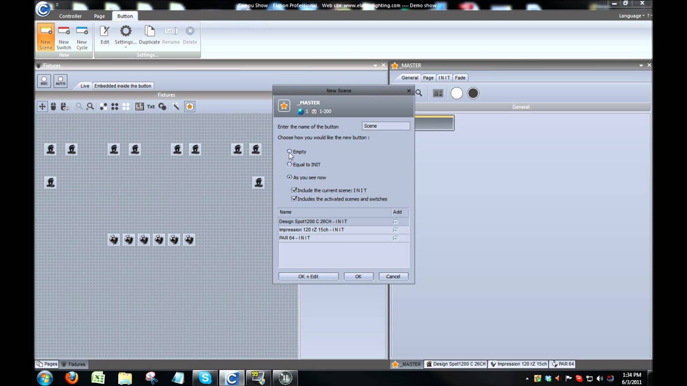Switch to the Fade tab in the _MASTER panel
The image size is (687, 386).
(x=460, y=78)
